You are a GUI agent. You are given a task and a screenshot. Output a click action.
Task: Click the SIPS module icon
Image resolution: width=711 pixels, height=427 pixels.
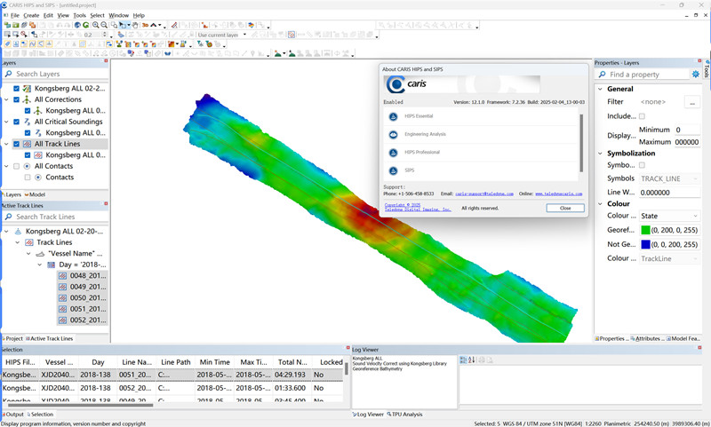393,170
